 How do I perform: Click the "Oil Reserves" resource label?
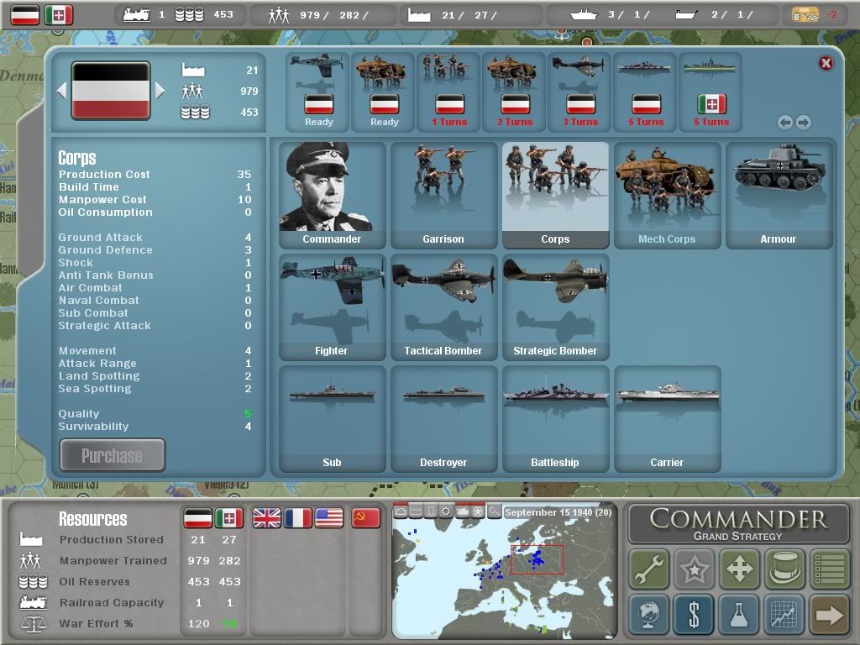[x=94, y=581]
